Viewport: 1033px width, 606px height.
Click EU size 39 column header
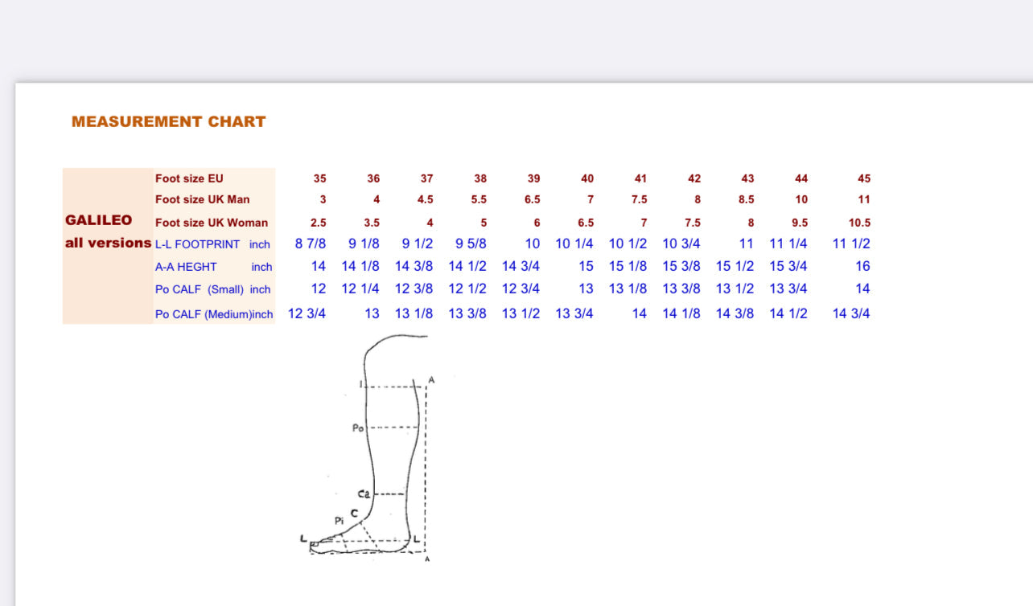[x=533, y=178]
